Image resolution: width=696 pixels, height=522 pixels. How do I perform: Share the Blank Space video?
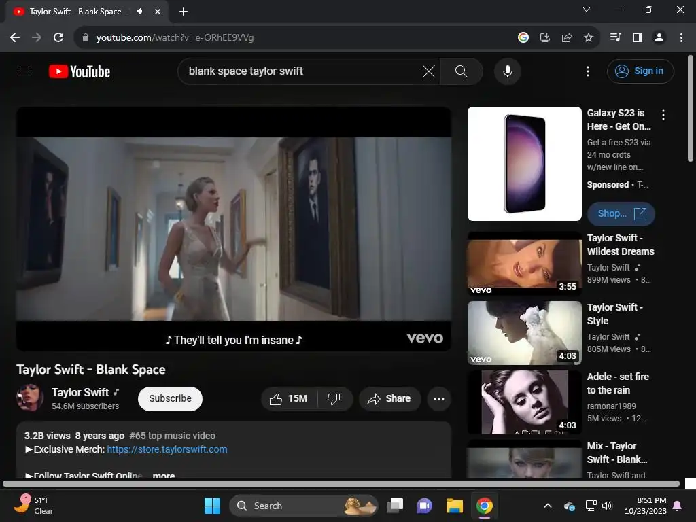(389, 398)
